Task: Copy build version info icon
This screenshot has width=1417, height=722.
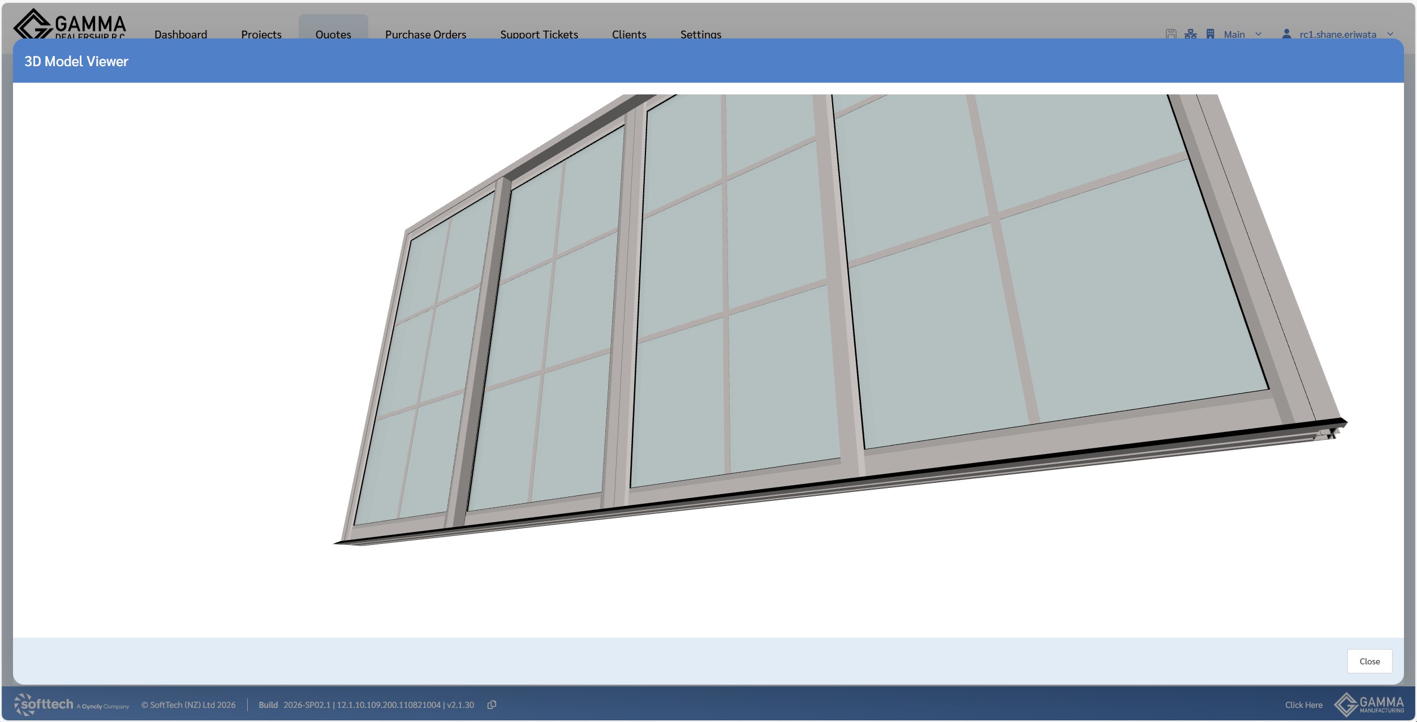Action: point(492,704)
